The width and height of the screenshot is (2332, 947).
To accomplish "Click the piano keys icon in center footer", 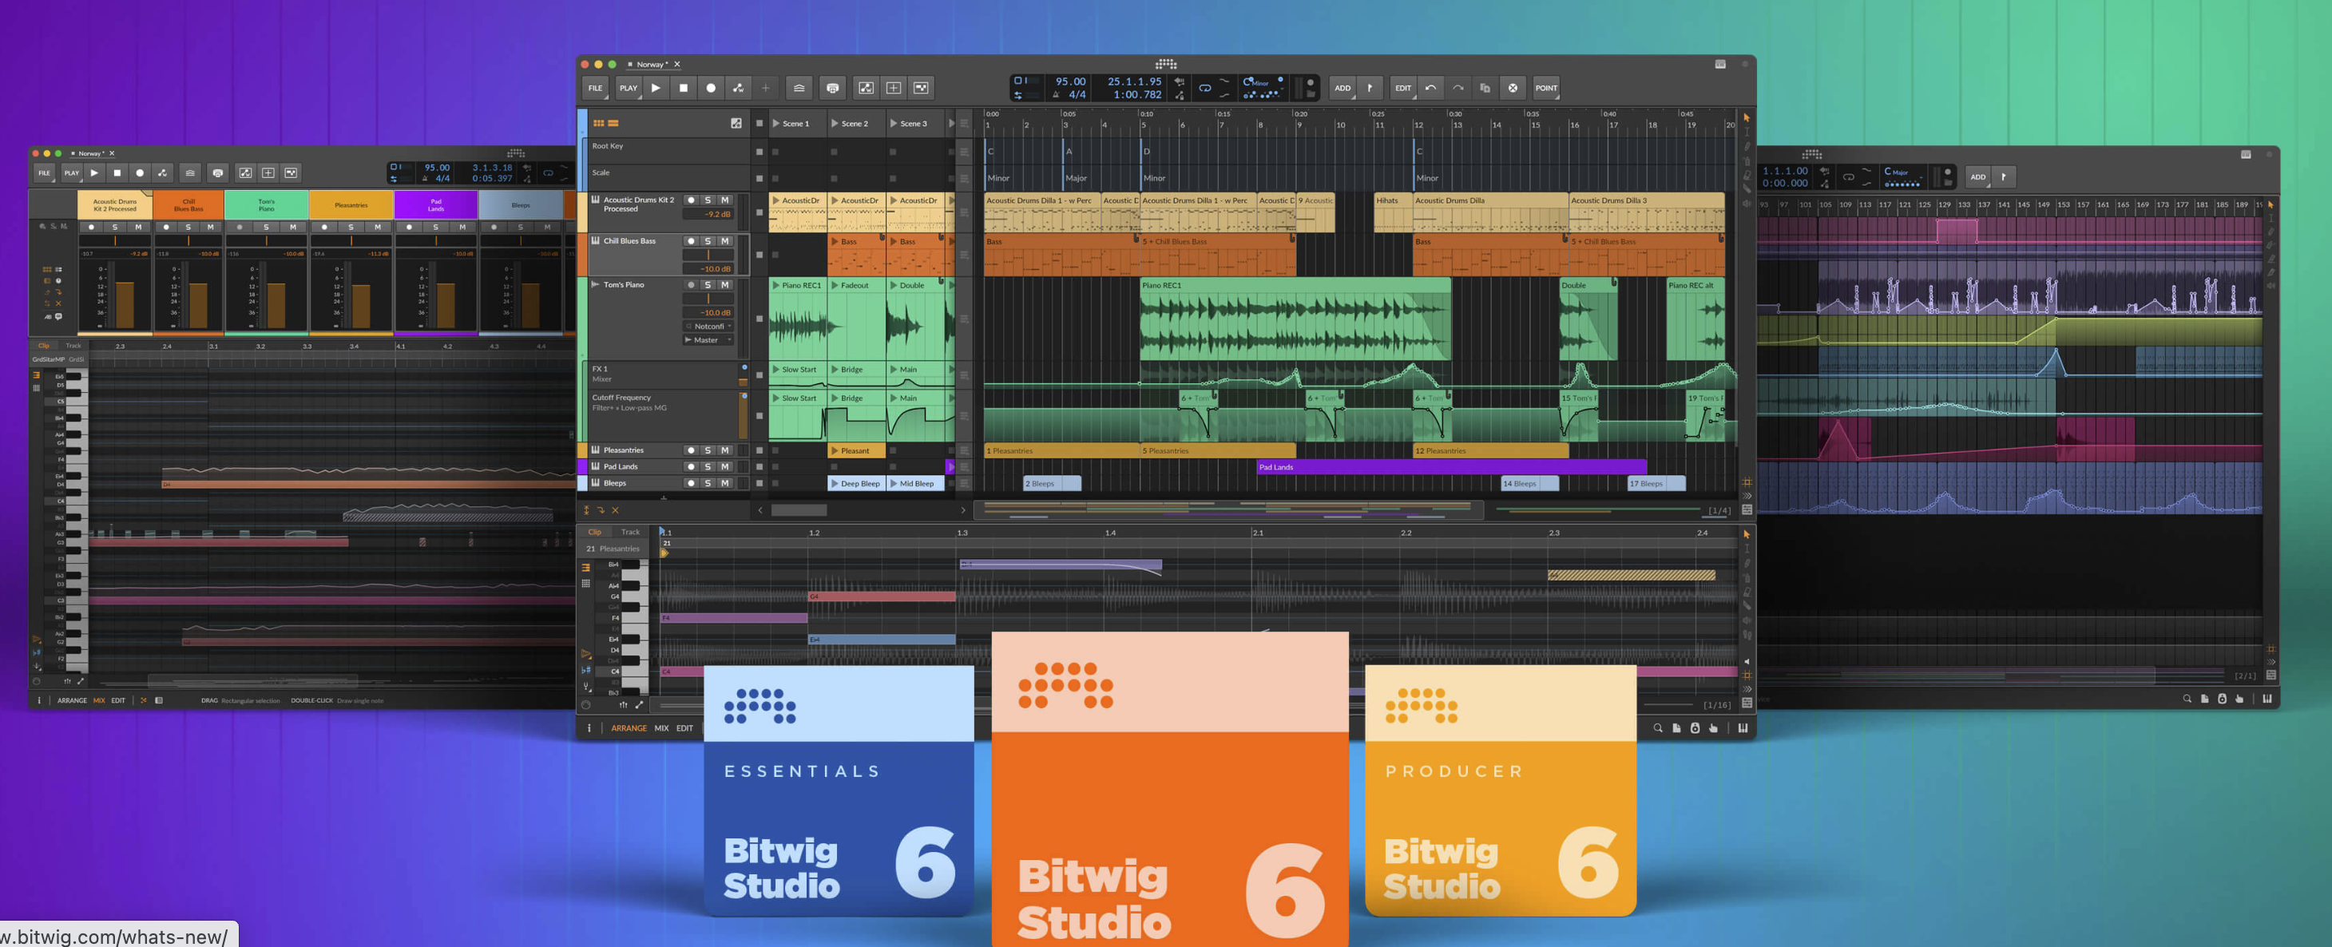I will pyautogui.click(x=1743, y=728).
